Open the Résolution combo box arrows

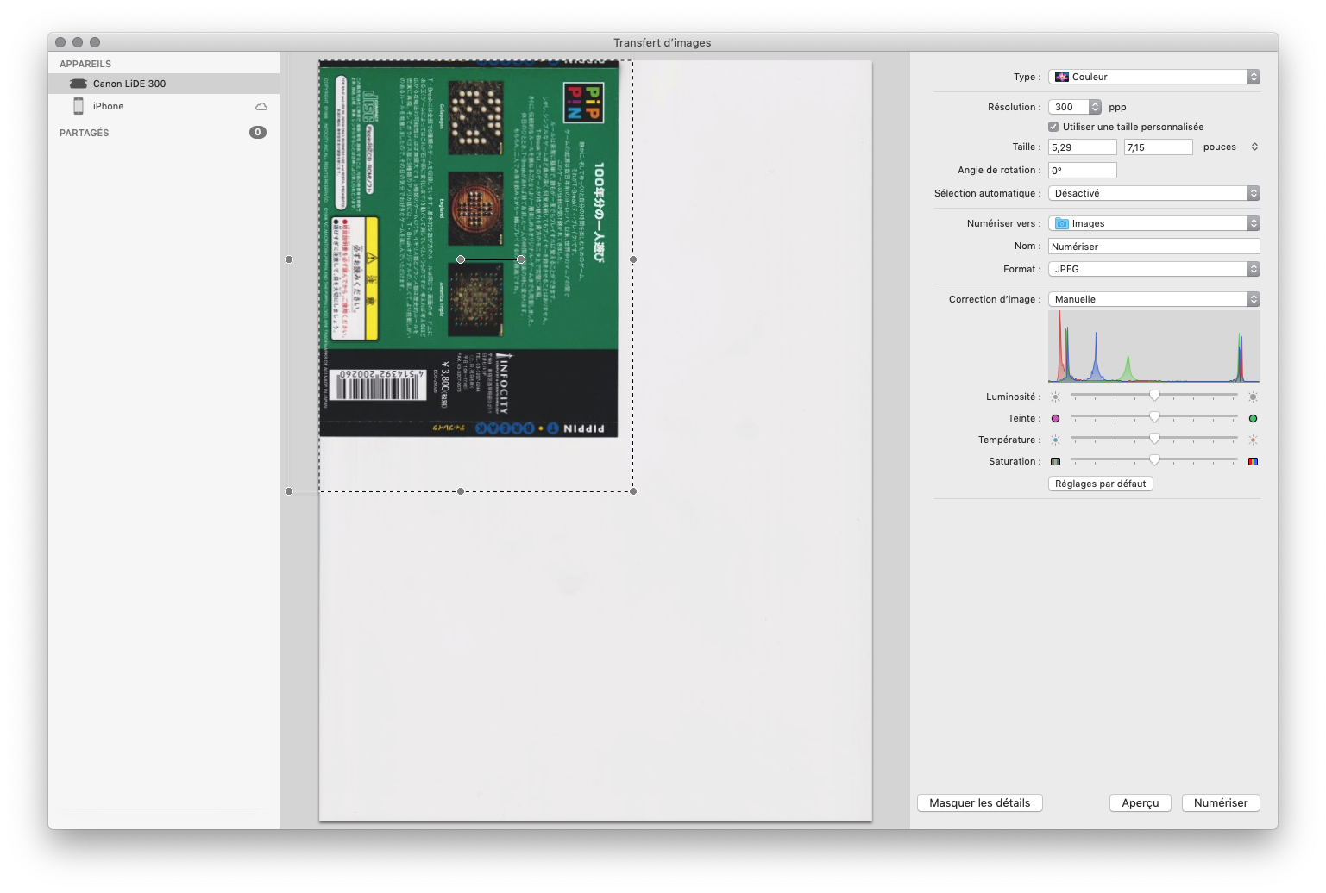(1095, 107)
